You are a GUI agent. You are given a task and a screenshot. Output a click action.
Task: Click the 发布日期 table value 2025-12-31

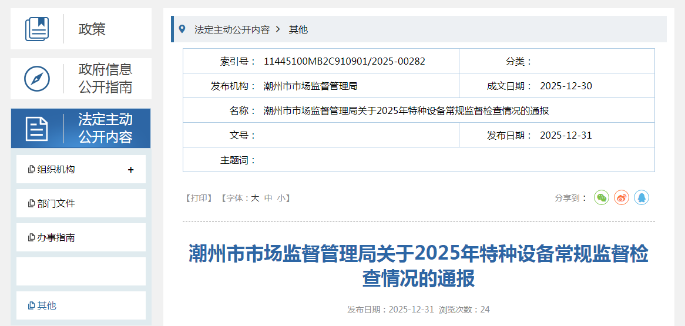click(566, 136)
